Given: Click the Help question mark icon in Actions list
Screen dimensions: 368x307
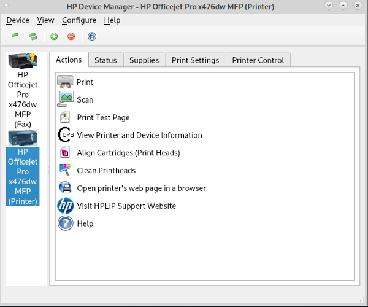Looking at the screenshot, I should pos(66,223).
